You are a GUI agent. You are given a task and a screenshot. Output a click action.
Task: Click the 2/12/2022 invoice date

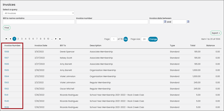tap(39, 77)
